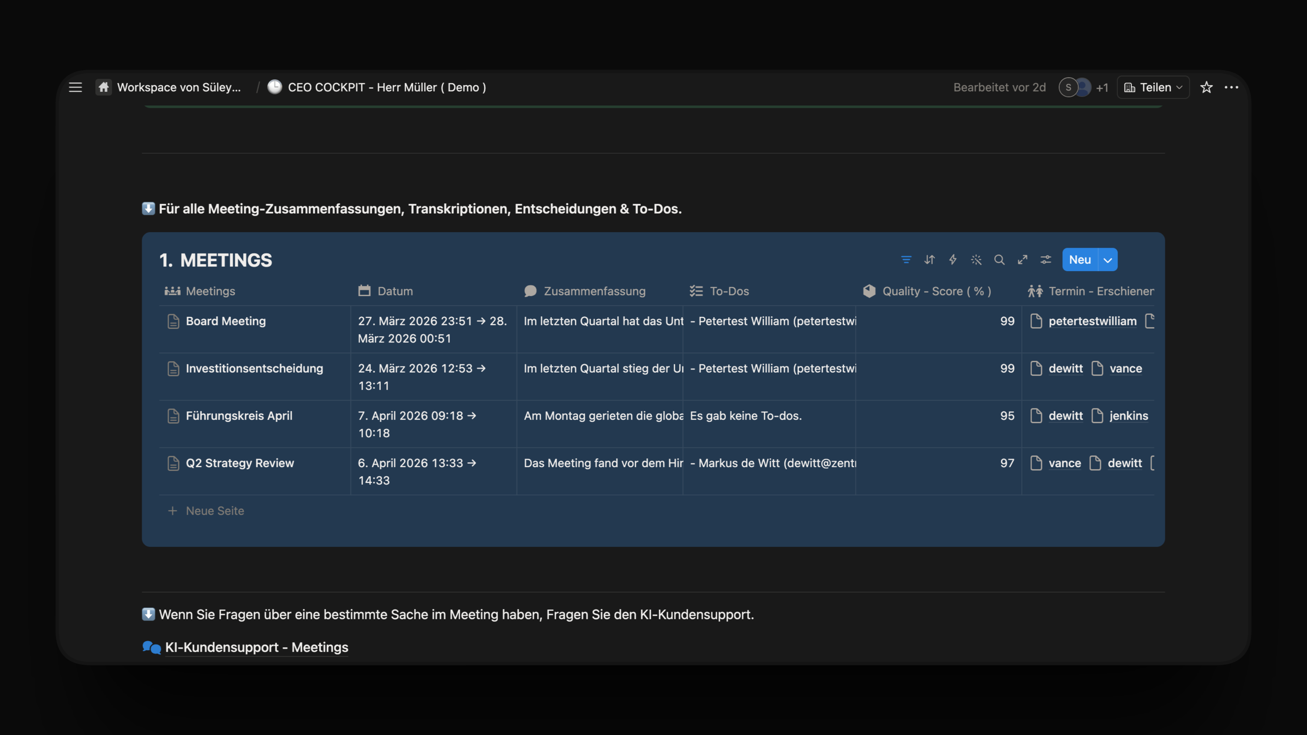Click 'Es gab keine To-dos.' cell

(769, 424)
